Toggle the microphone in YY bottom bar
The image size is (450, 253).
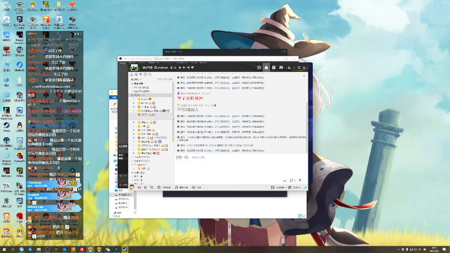[146, 187]
